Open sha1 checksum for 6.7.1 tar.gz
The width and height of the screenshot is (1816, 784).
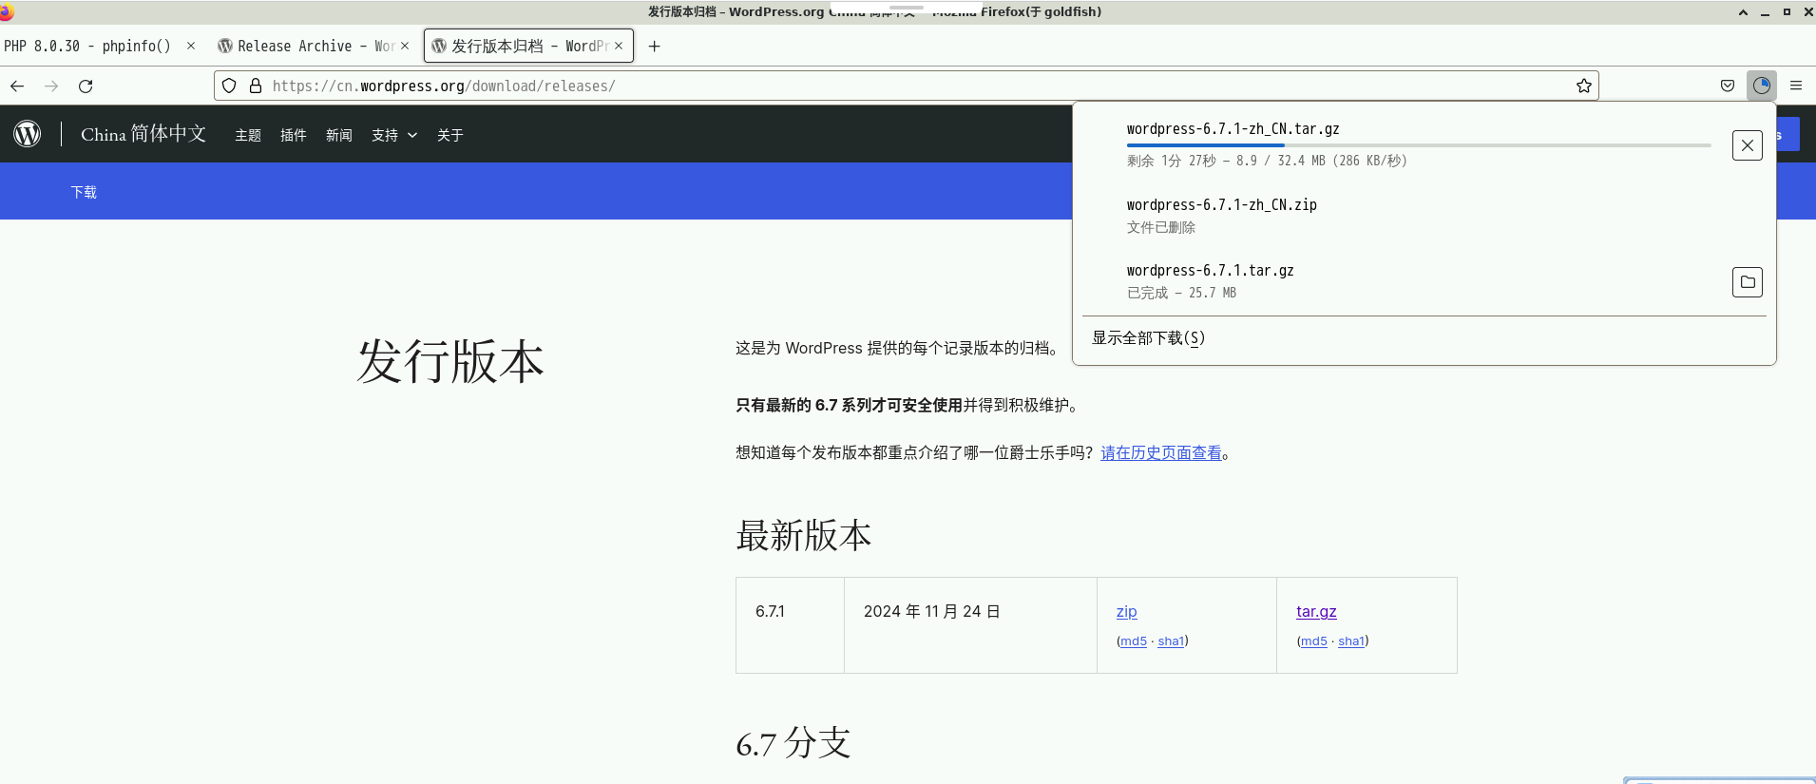tap(1351, 641)
